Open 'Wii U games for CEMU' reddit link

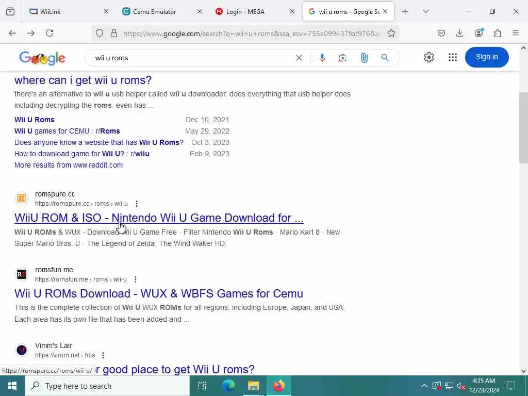coord(67,131)
